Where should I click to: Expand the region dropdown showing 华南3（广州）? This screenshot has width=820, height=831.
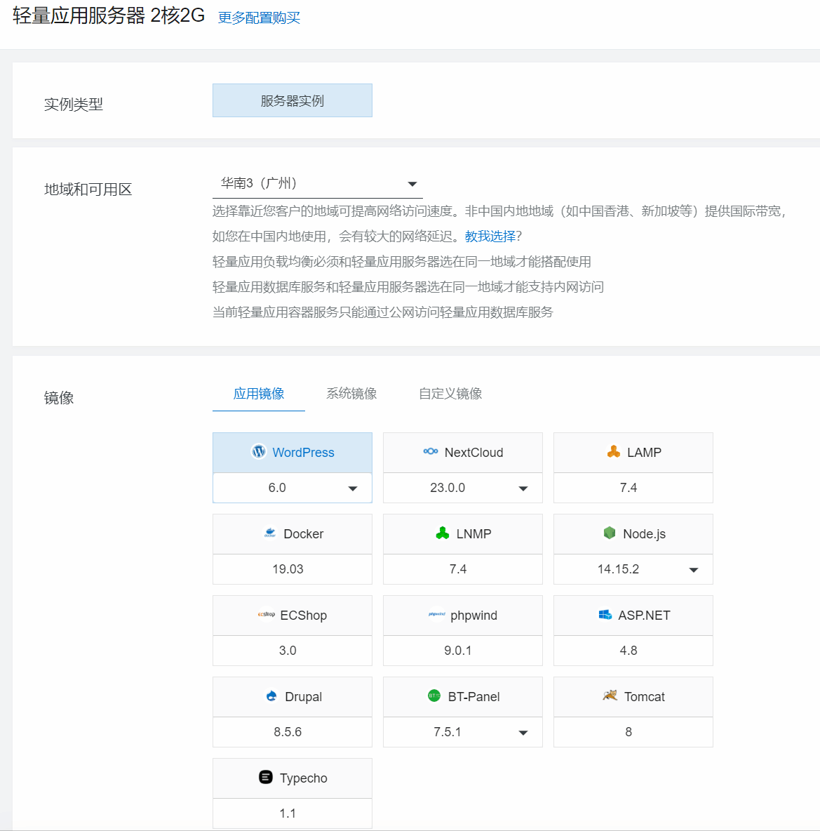click(412, 184)
